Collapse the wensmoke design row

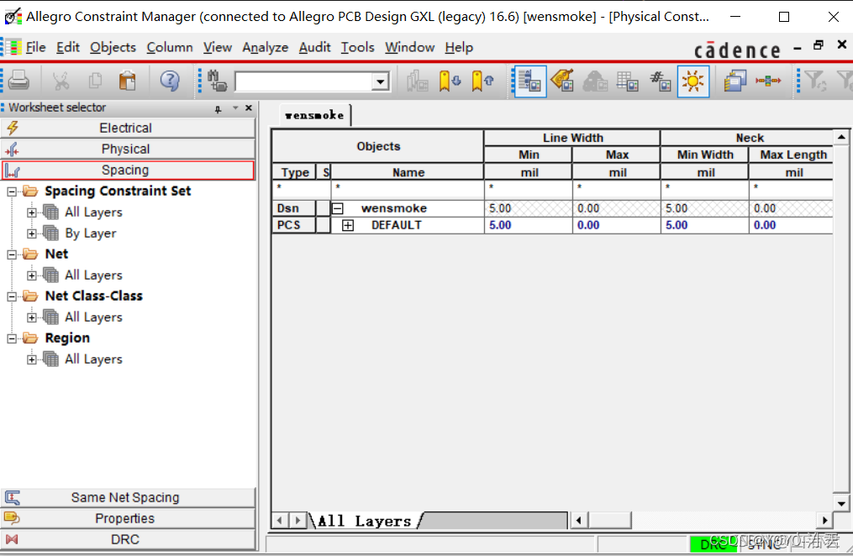338,208
